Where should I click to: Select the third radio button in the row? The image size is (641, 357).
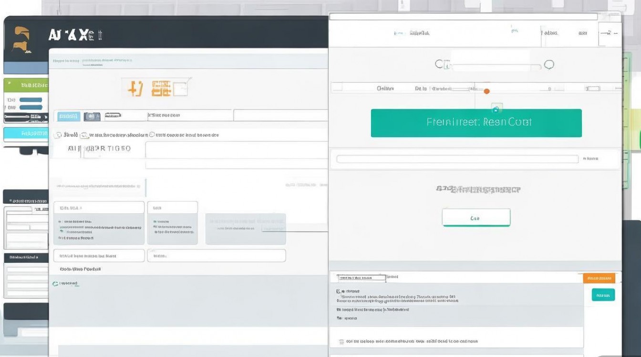click(x=152, y=135)
